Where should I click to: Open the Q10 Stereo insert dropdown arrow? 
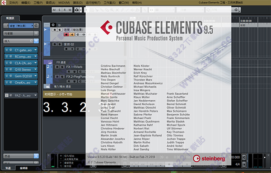tap(35, 69)
